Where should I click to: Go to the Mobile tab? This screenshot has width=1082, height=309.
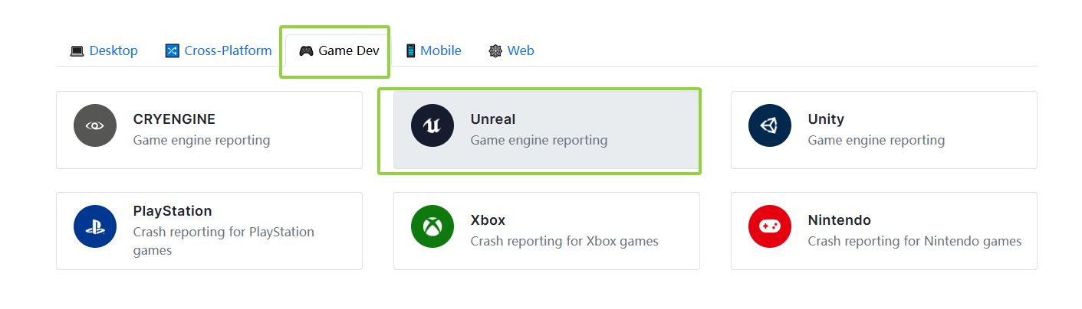[x=433, y=50]
